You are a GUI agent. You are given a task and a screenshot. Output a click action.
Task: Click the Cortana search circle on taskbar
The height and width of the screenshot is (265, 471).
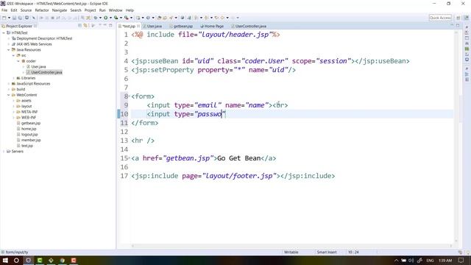pyautogui.click(x=16, y=260)
